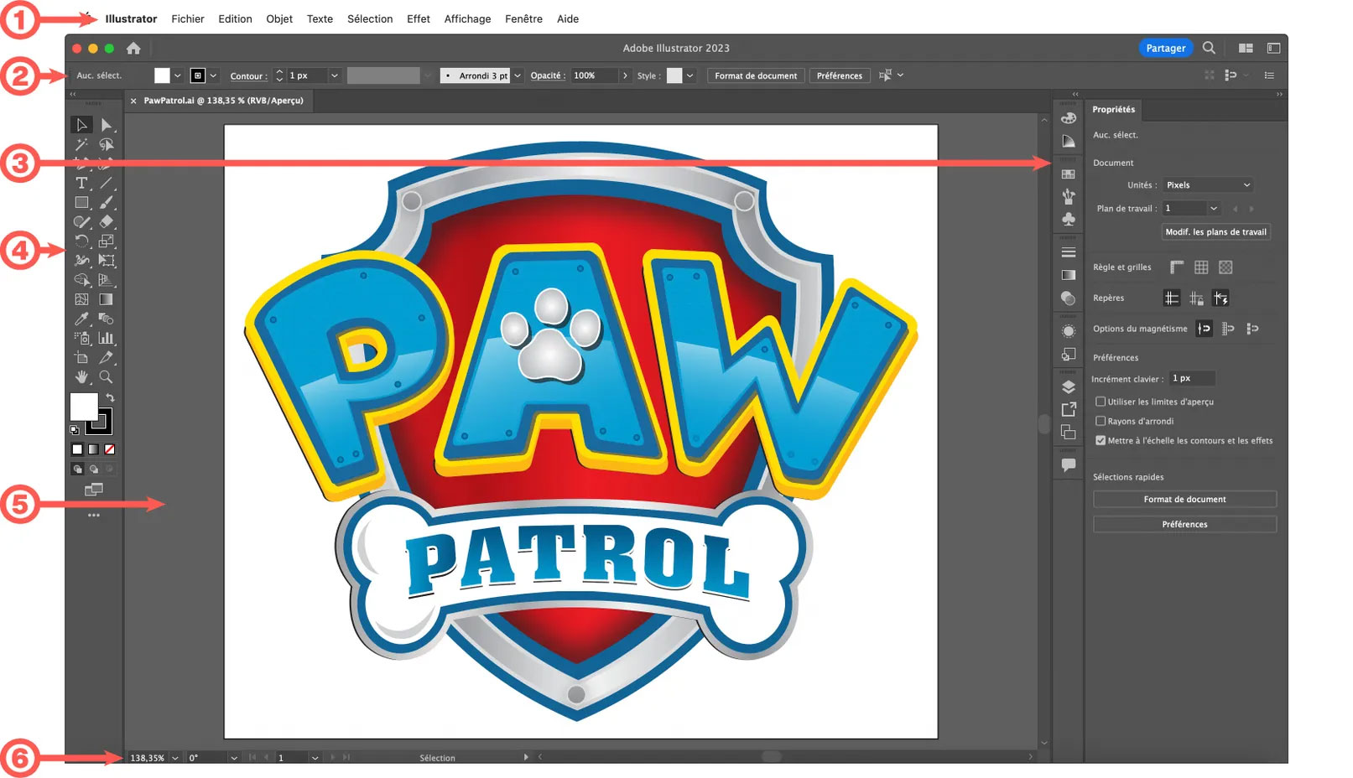Open the Affichage menu
The image size is (1353, 778).
coord(468,18)
